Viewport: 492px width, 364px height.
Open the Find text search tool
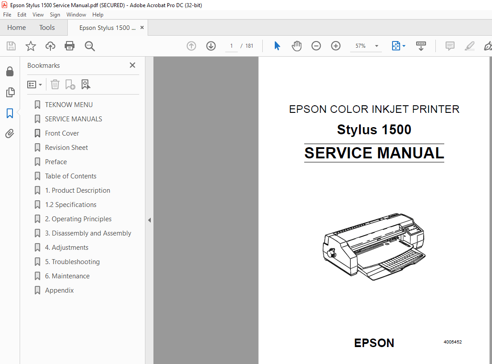click(90, 46)
